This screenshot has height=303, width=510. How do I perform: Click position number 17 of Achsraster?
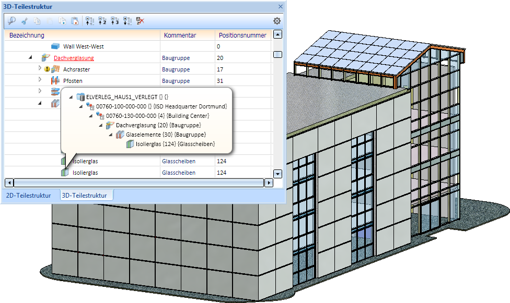[x=220, y=69]
